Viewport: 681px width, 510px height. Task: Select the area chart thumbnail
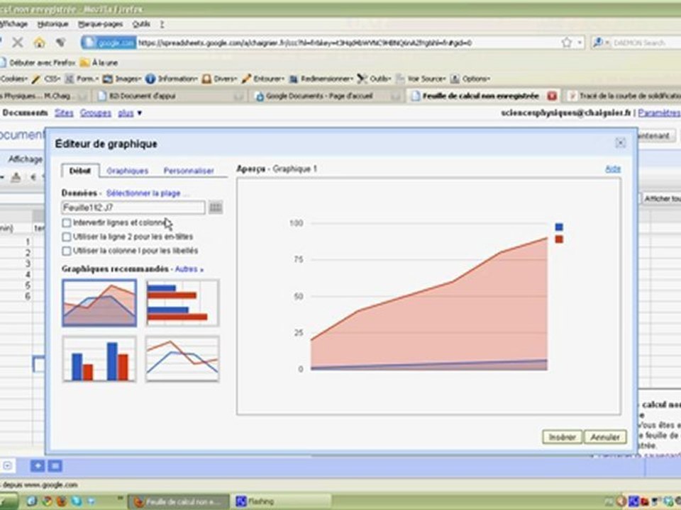[x=99, y=302]
